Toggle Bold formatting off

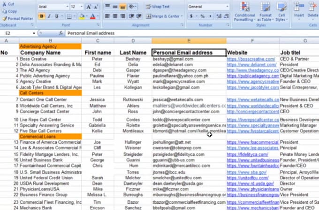click(41, 16)
